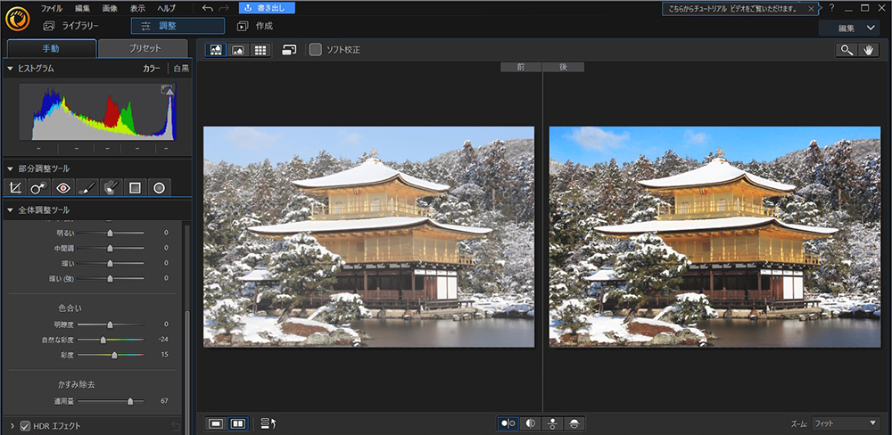Uncheck the HDR エフェクト checkbox
The height and width of the screenshot is (435, 892).
click(x=25, y=426)
